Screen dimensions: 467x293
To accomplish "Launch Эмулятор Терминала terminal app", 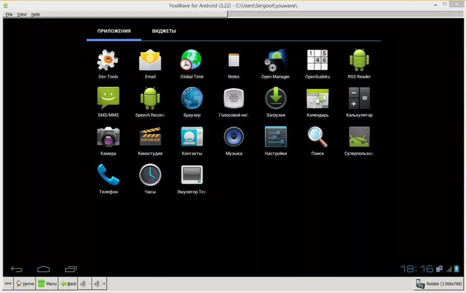I will click(x=192, y=175).
